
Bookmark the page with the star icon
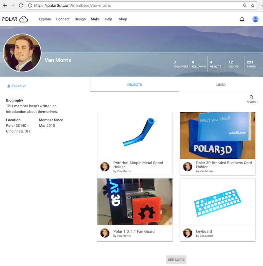tap(253, 5)
